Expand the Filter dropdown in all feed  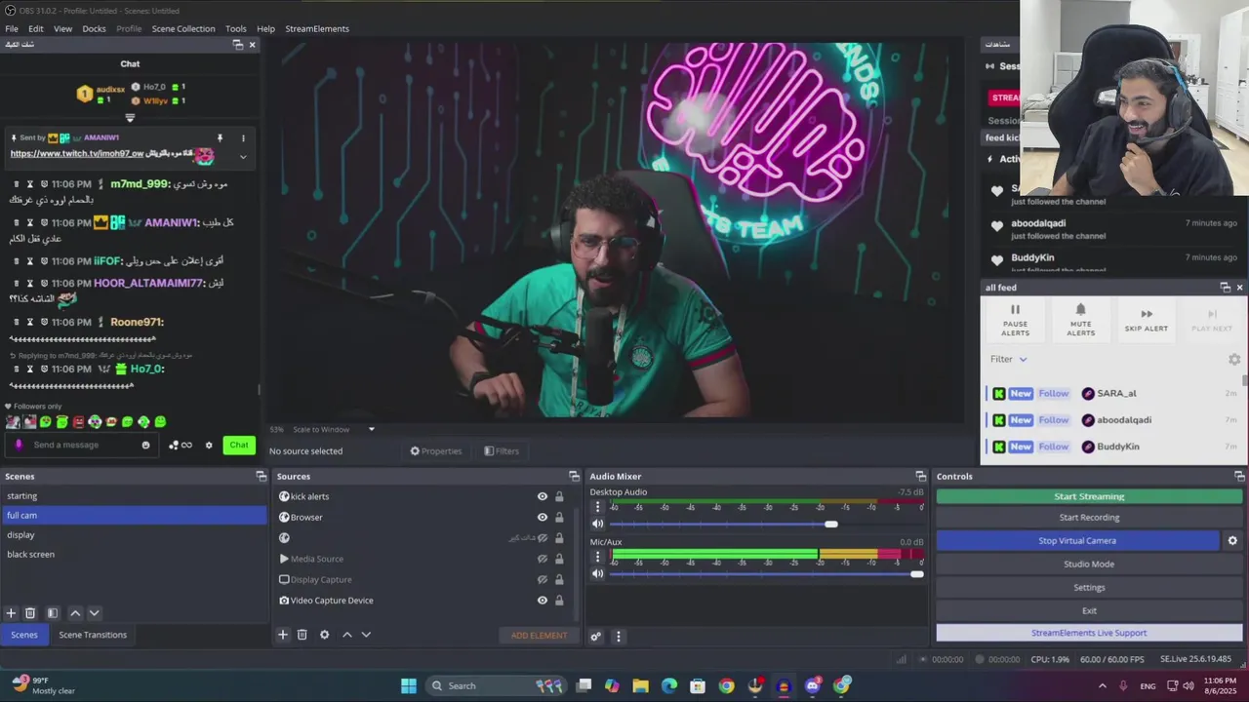(1009, 360)
